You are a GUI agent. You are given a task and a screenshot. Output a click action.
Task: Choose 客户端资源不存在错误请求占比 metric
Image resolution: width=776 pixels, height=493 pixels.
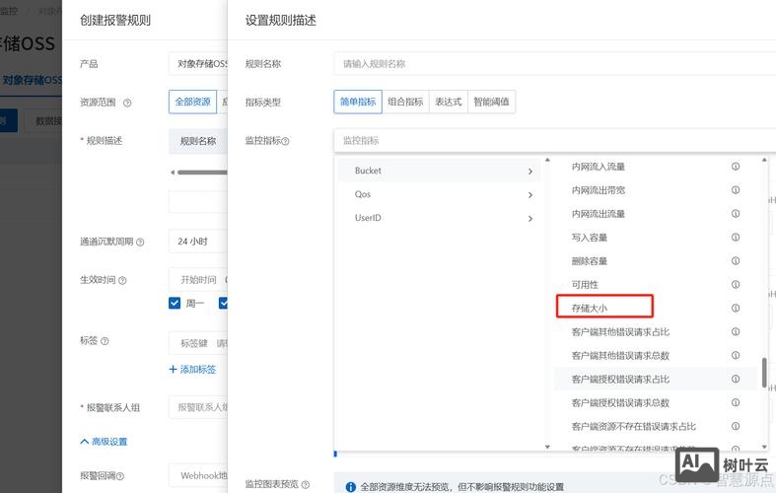click(x=633, y=426)
